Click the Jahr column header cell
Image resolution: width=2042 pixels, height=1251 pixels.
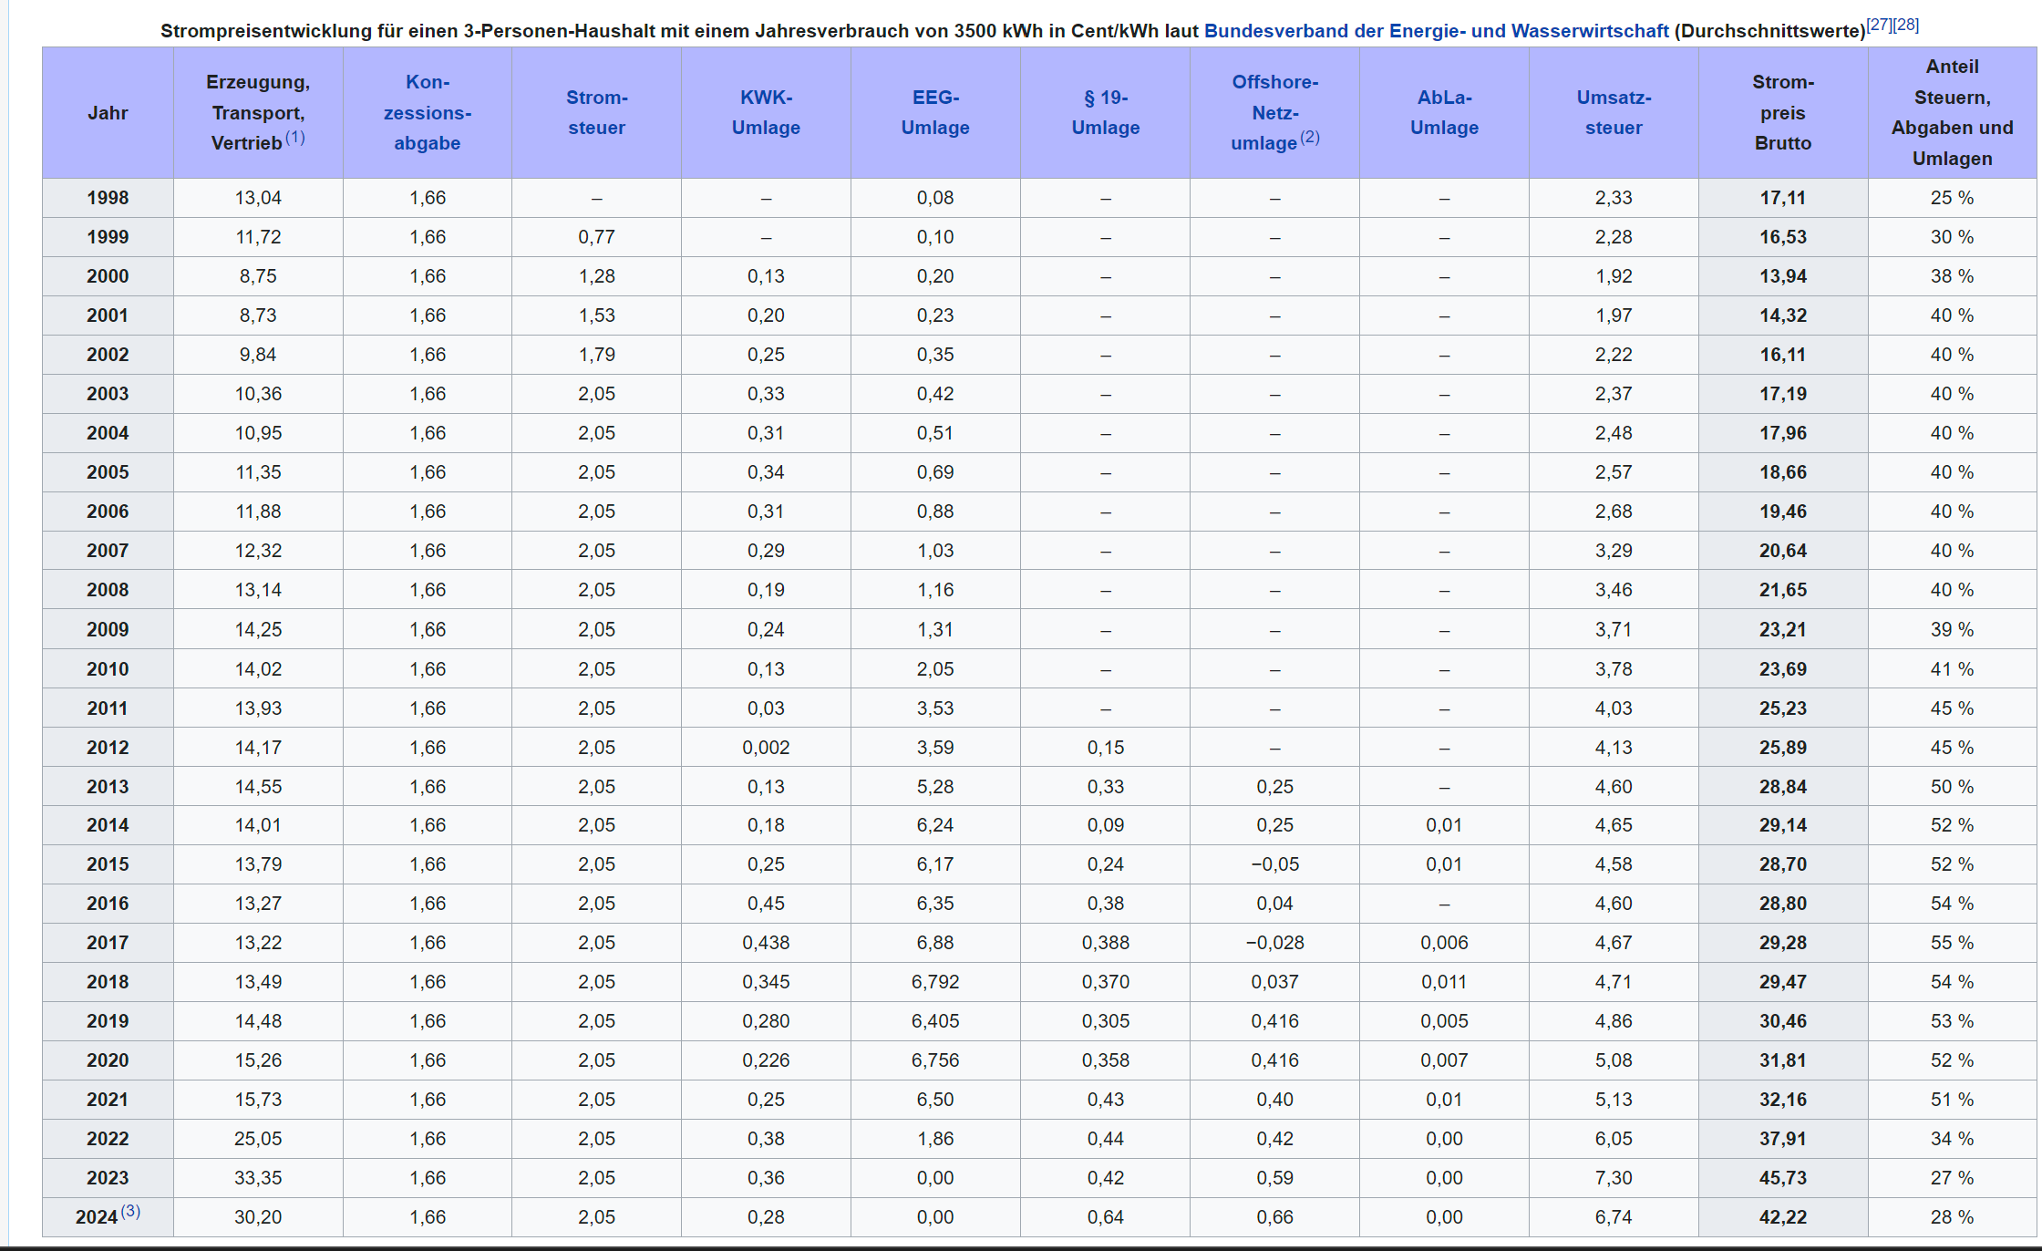tap(108, 113)
